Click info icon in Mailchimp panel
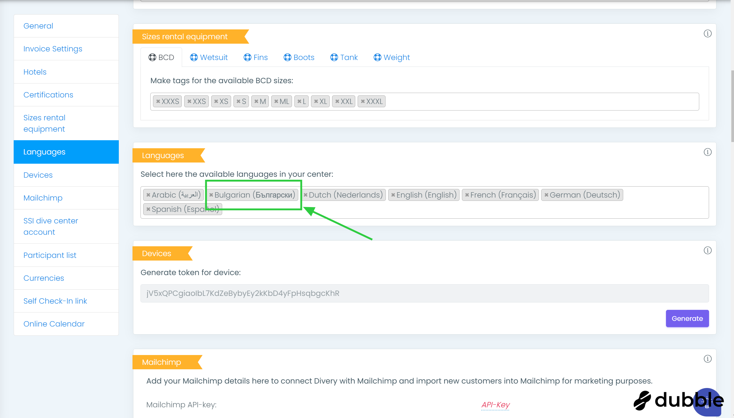Image resolution: width=734 pixels, height=418 pixels. pyautogui.click(x=707, y=359)
